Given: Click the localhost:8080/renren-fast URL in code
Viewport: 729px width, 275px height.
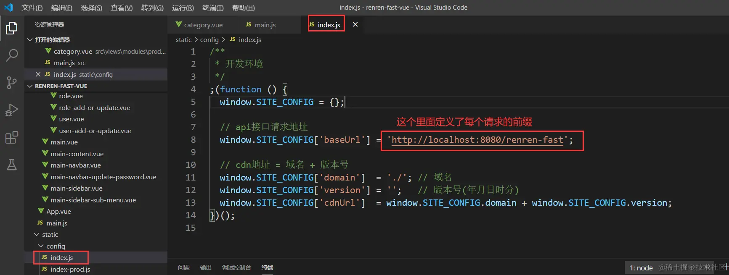Looking at the screenshot, I should (x=477, y=140).
